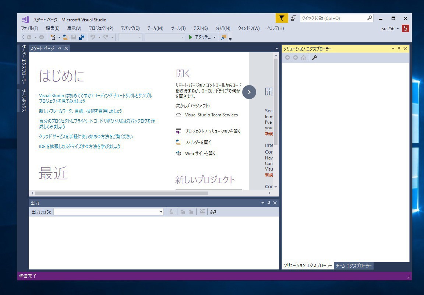Open Solution Explorer properties wrench icon
Screen dimensions: 424x295
click(314, 57)
